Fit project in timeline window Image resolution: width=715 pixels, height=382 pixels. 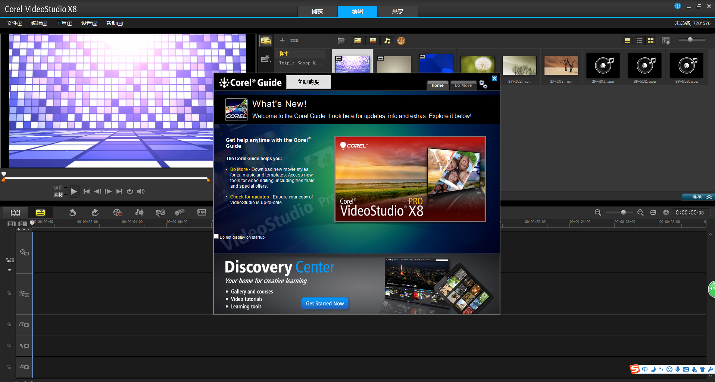(653, 213)
